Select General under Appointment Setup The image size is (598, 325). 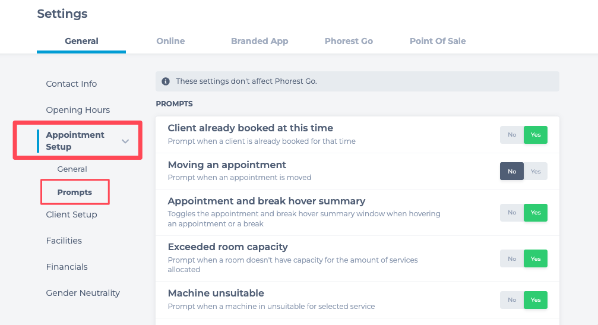(72, 169)
